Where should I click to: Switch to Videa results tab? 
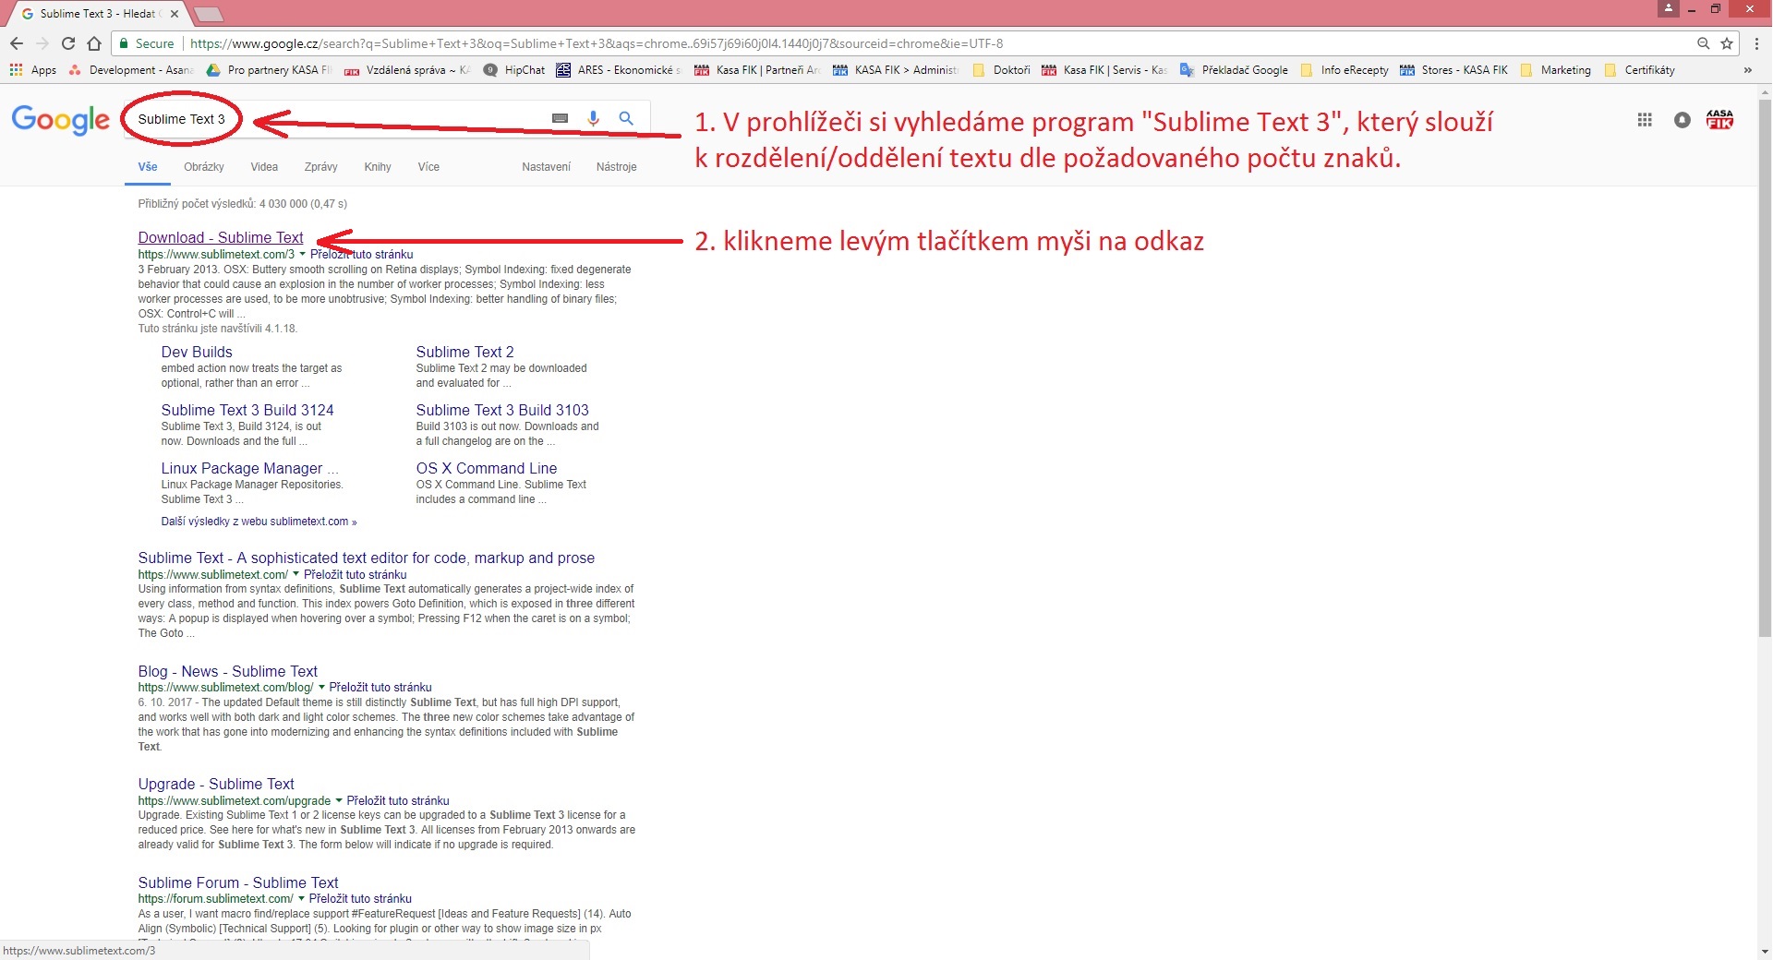264,167
